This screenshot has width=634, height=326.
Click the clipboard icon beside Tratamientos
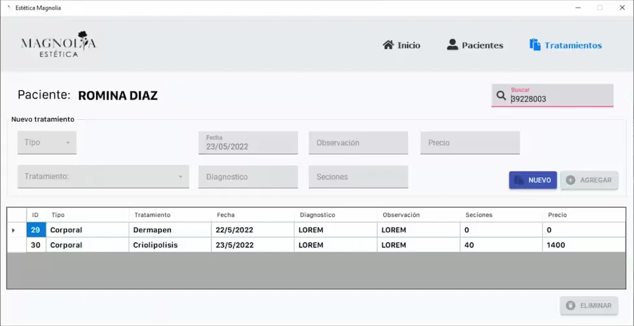point(535,45)
